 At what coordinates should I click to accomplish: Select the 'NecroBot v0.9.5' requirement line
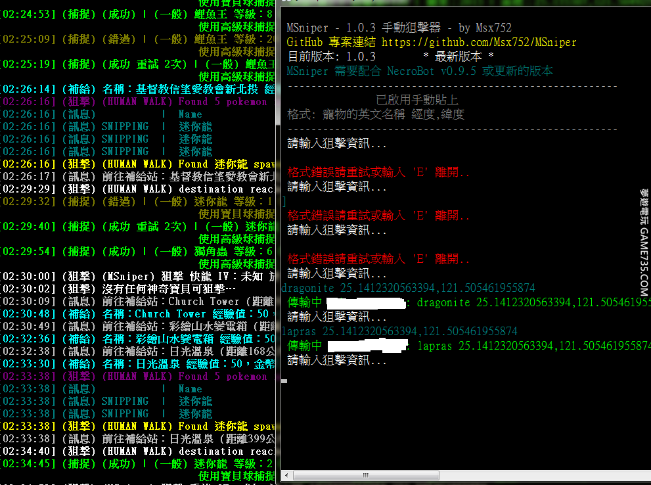[x=419, y=71]
